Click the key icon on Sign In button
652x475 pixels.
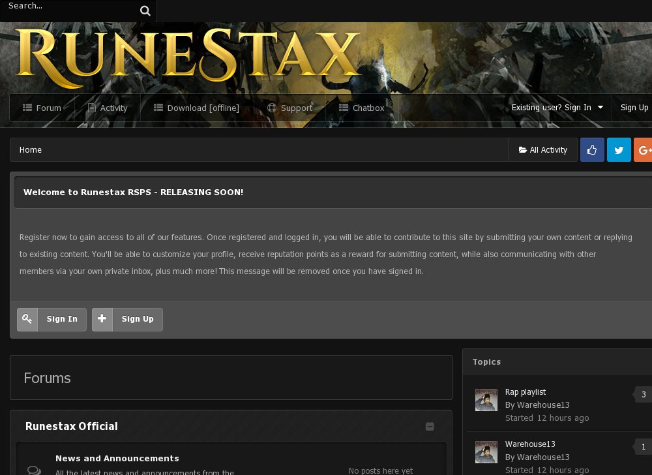click(27, 319)
